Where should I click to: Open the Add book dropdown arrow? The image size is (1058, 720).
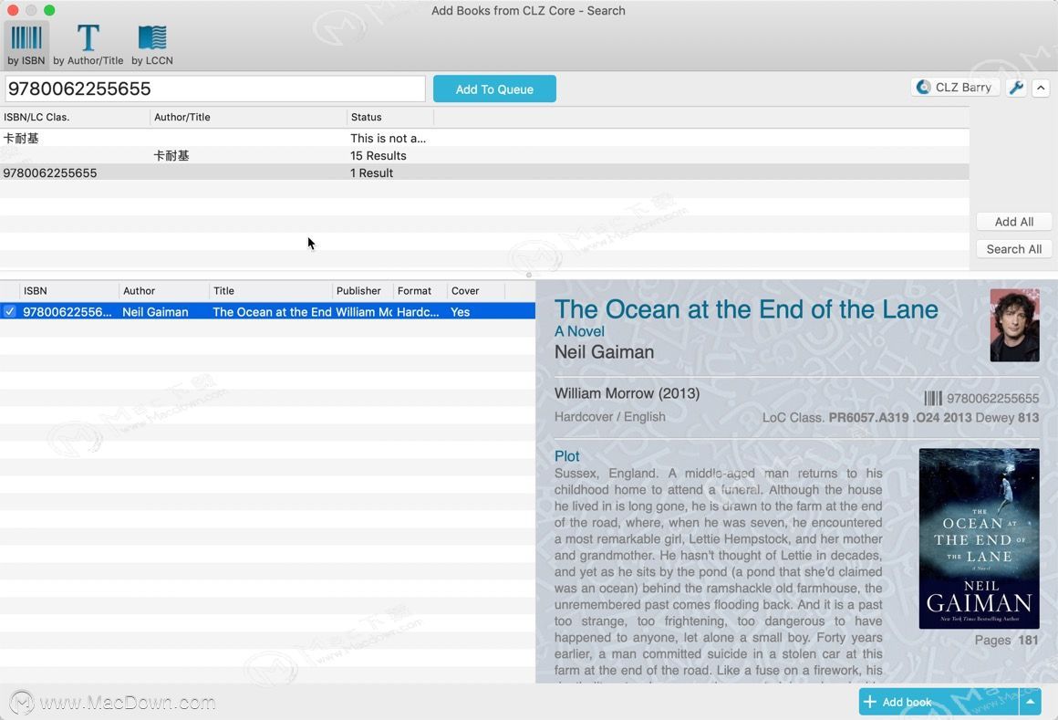[1030, 702]
